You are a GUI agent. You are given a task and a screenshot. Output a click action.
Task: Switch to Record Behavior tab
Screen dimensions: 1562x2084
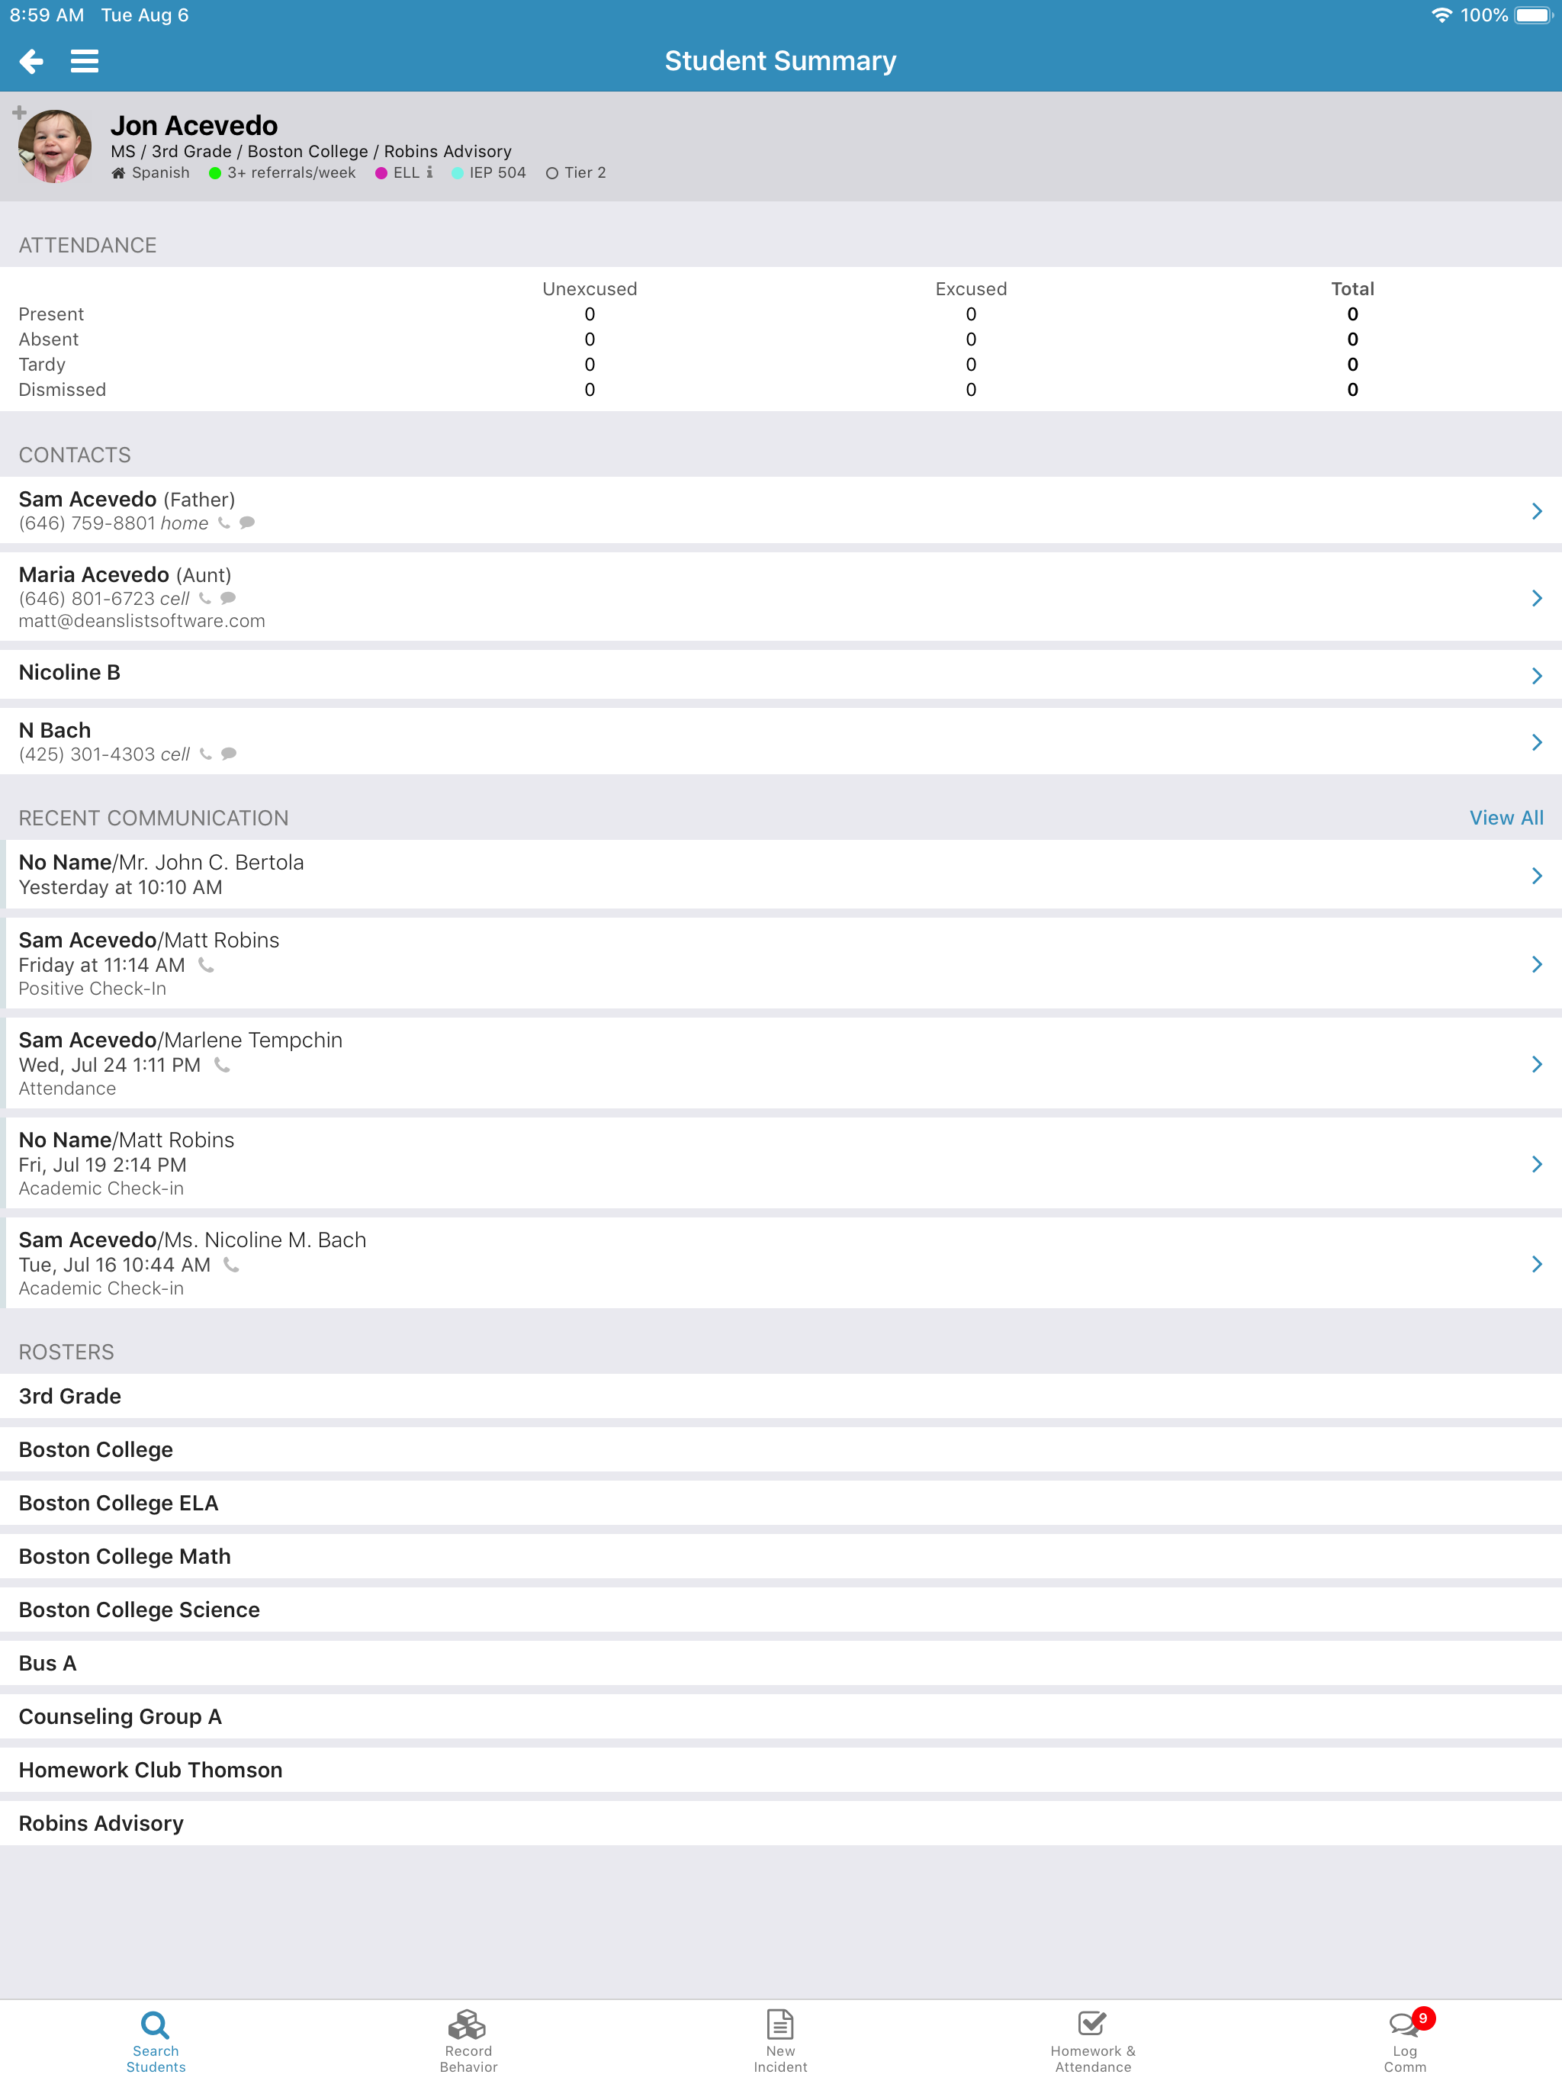[468, 2041]
